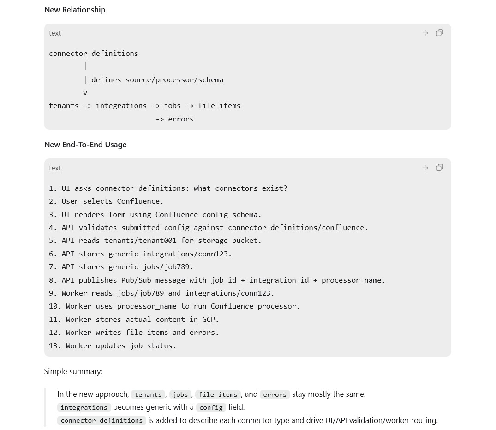The image size is (496, 430).
Task: Click the inline 'file_items' code chip
Action: pos(218,394)
